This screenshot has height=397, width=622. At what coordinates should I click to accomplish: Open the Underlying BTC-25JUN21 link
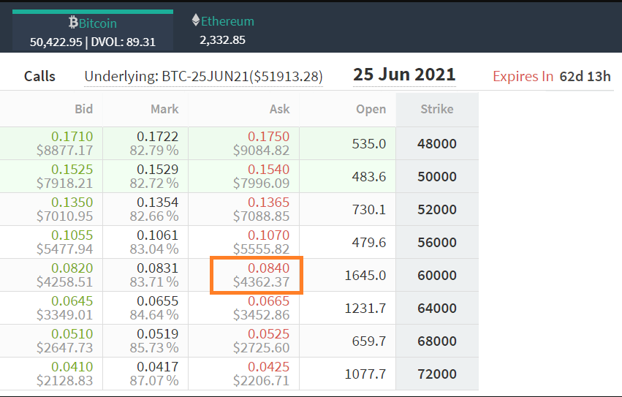pos(203,76)
